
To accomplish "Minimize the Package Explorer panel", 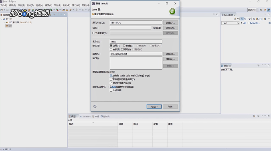I will (x=61, y=14).
